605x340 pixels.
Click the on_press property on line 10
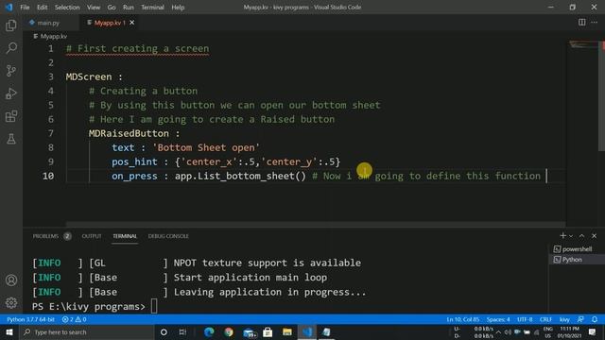134,177
